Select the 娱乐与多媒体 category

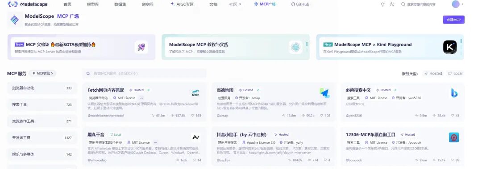[x=42, y=154]
